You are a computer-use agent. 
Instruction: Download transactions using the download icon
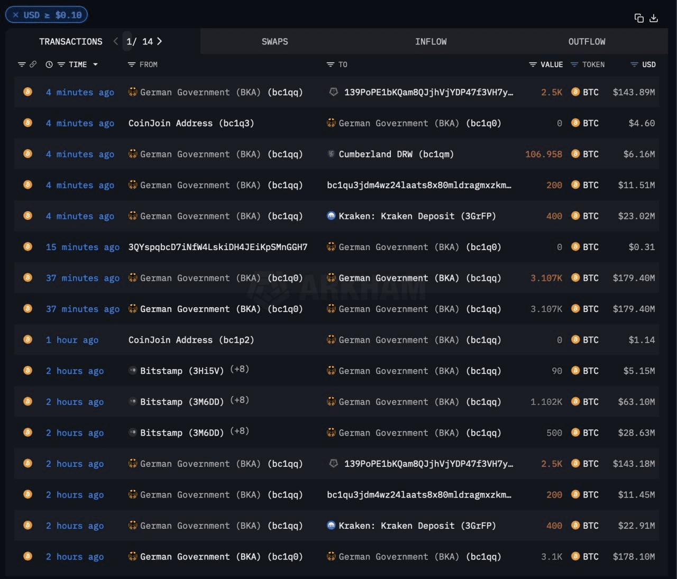[654, 19]
